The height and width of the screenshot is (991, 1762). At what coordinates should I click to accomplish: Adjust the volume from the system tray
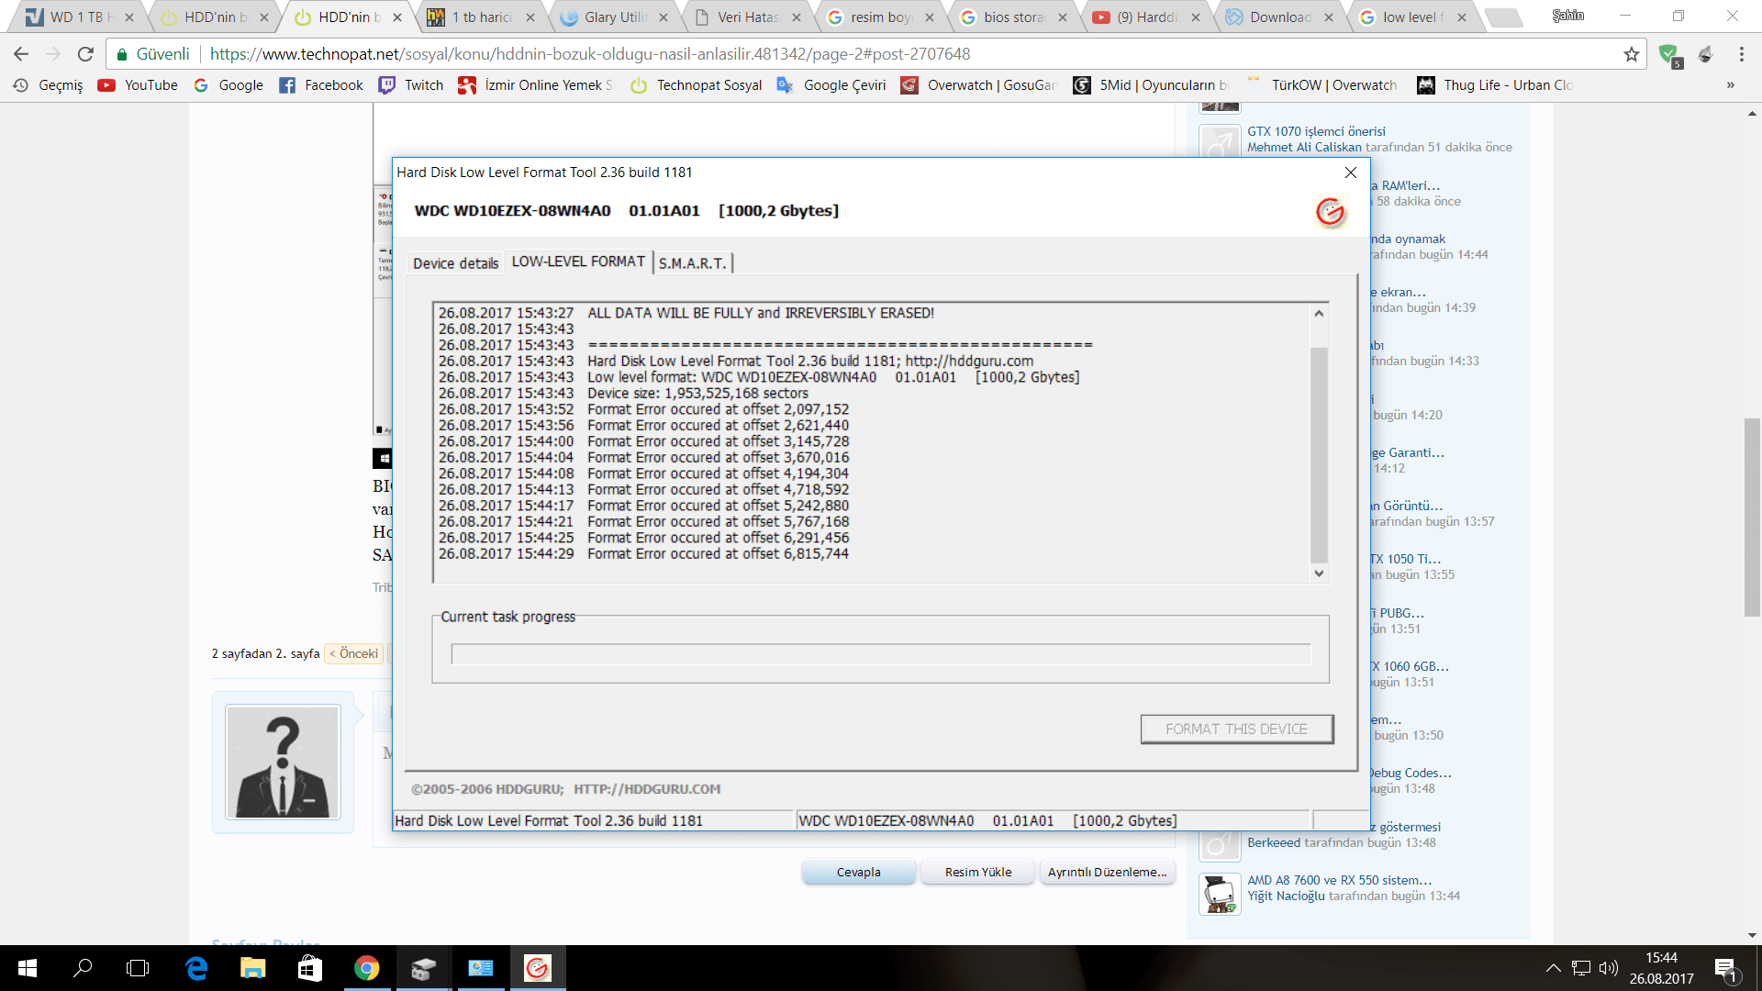(x=1608, y=968)
